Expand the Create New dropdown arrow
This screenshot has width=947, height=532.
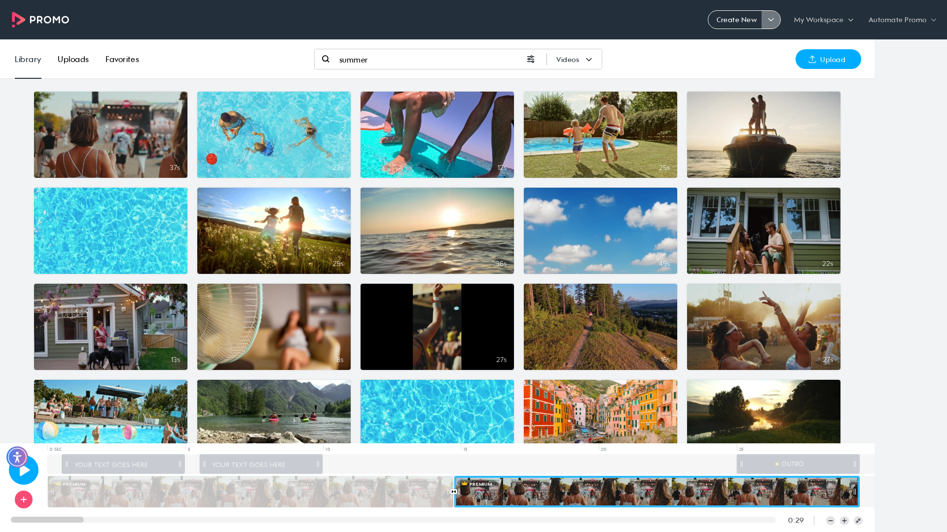coord(771,20)
